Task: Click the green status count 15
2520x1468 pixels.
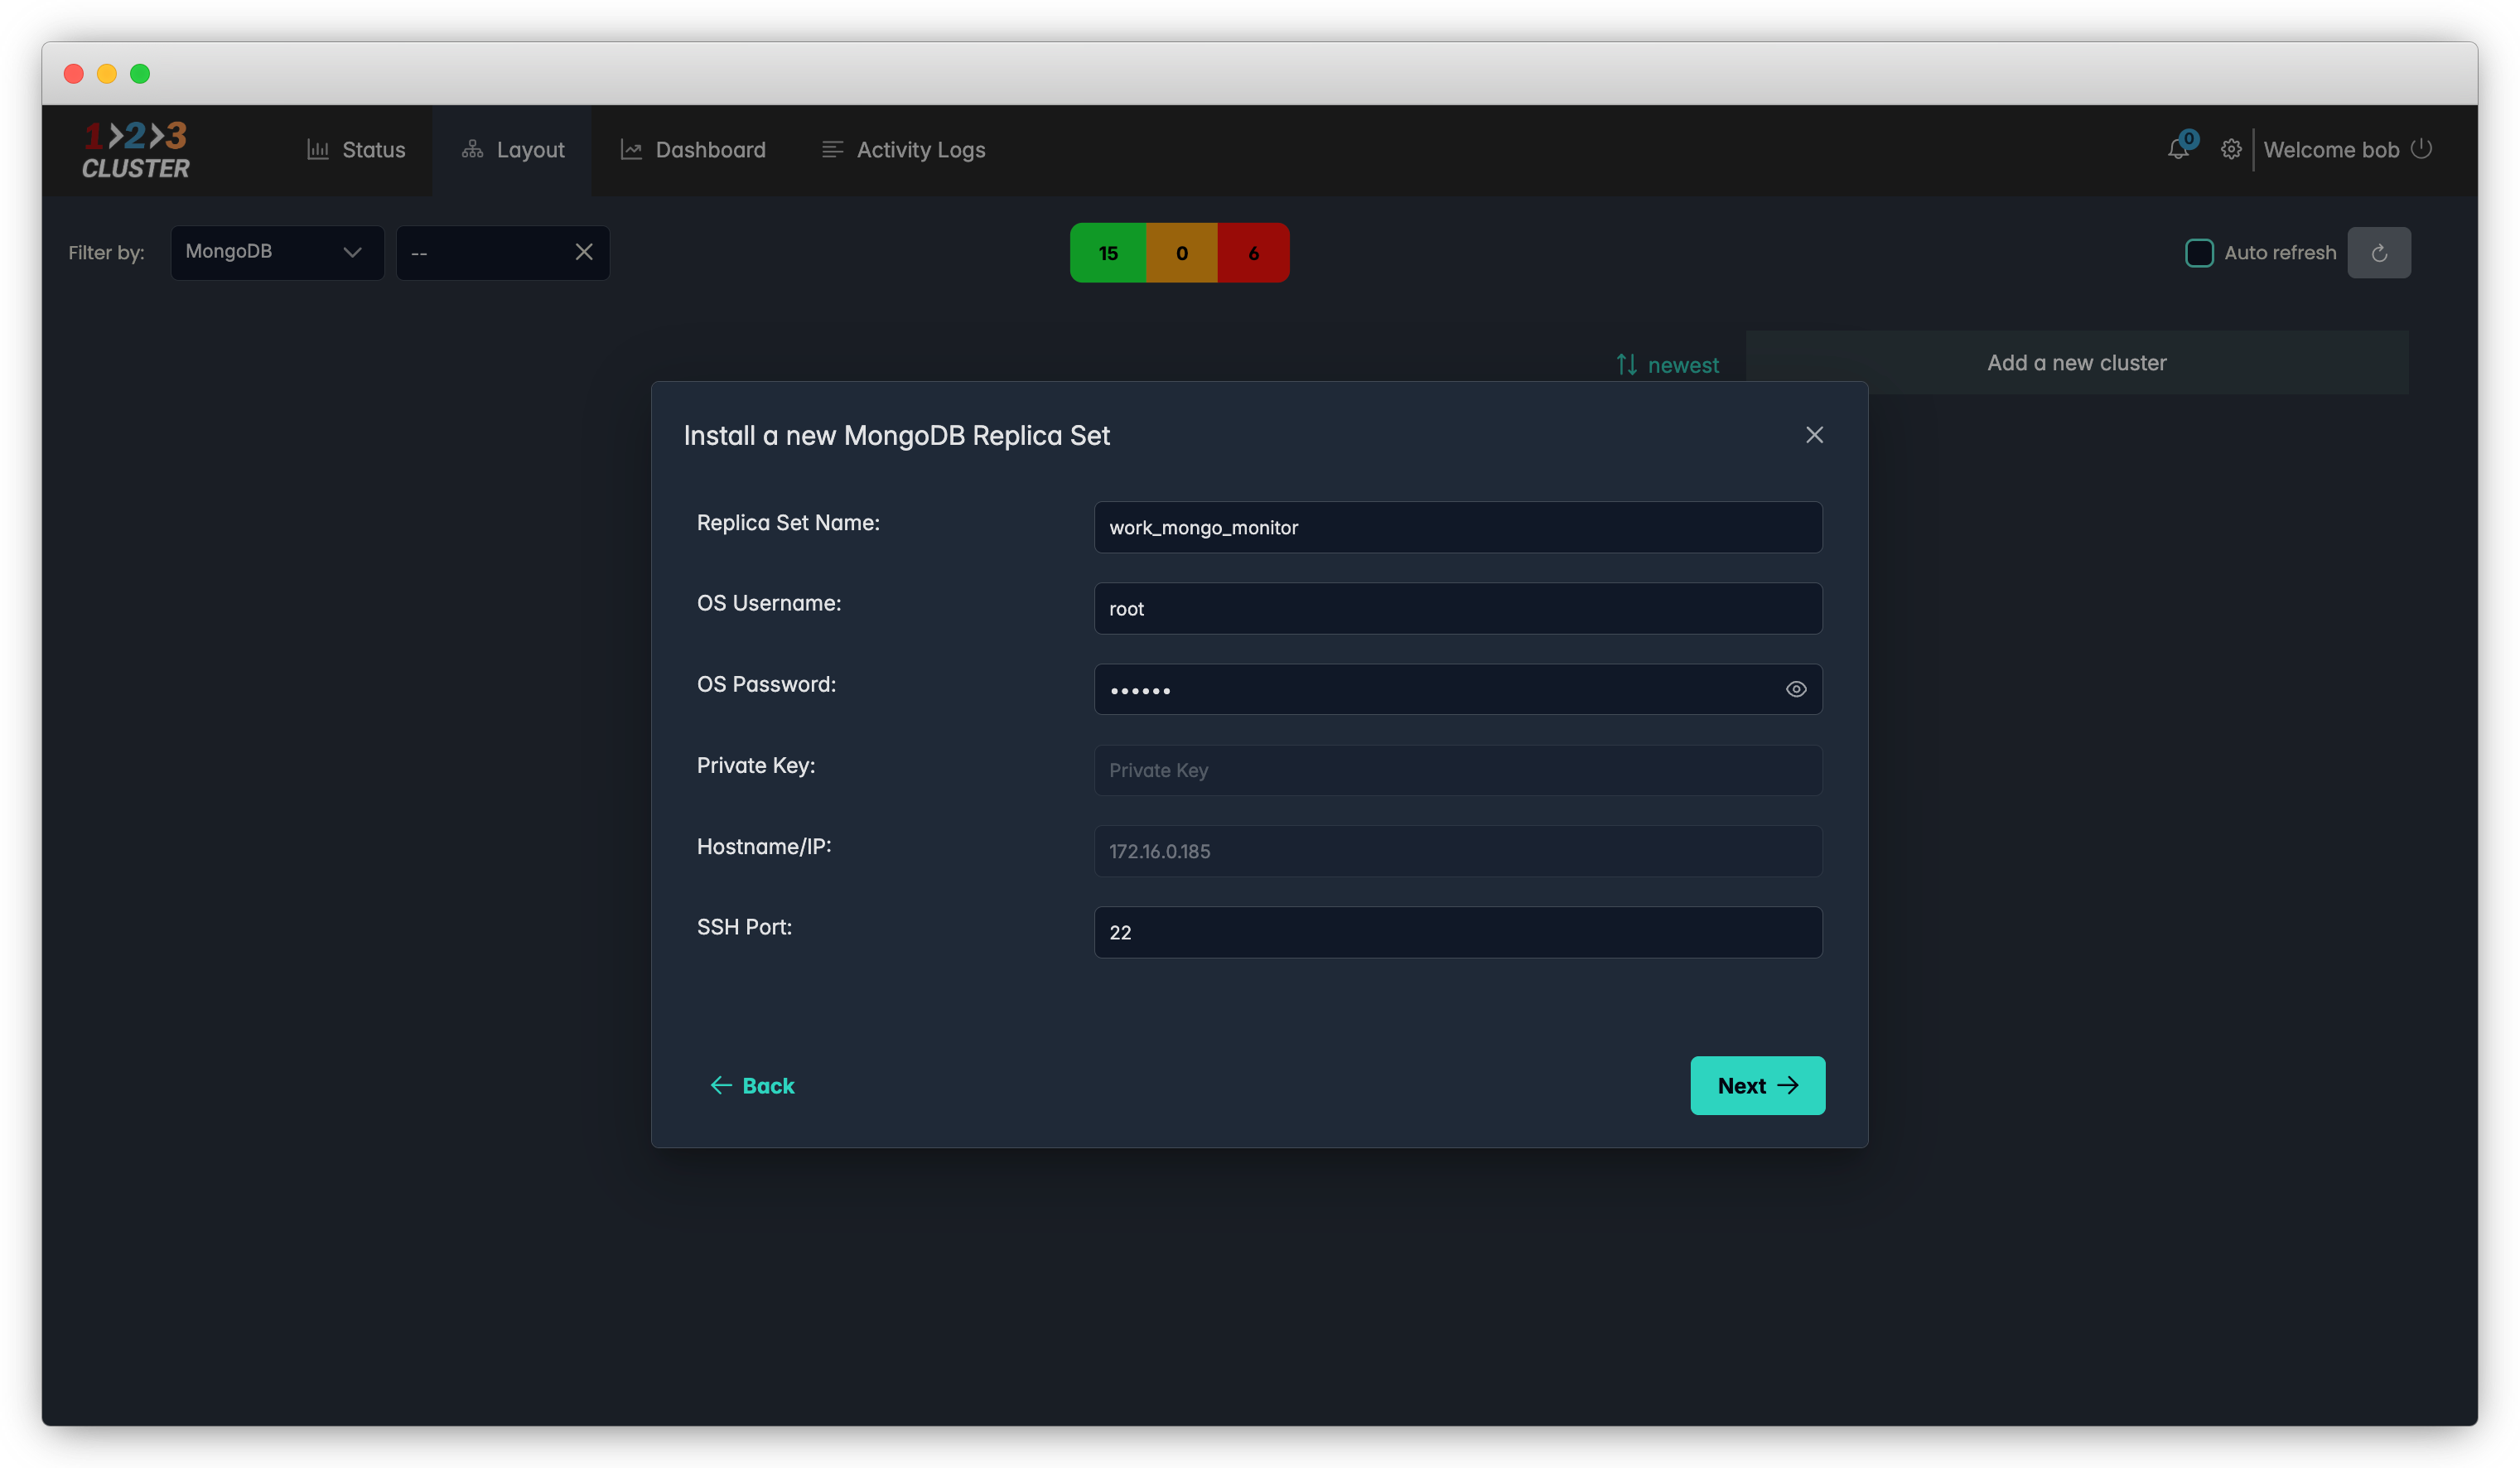Action: coord(1108,253)
